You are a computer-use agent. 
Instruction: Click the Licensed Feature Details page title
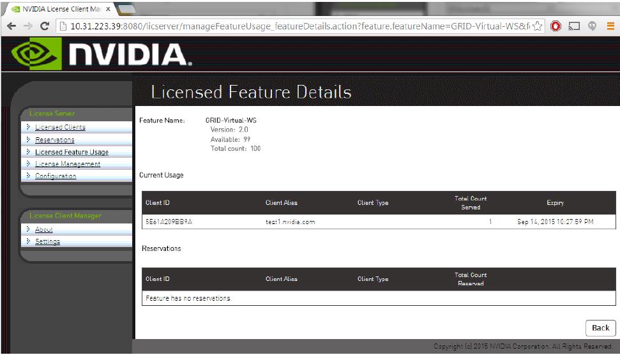pyautogui.click(x=251, y=92)
